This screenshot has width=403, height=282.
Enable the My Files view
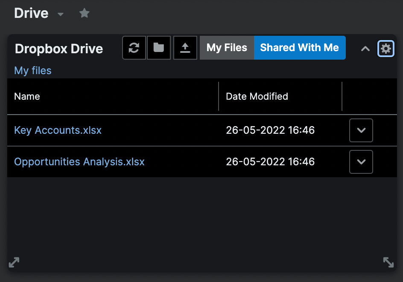click(x=227, y=48)
